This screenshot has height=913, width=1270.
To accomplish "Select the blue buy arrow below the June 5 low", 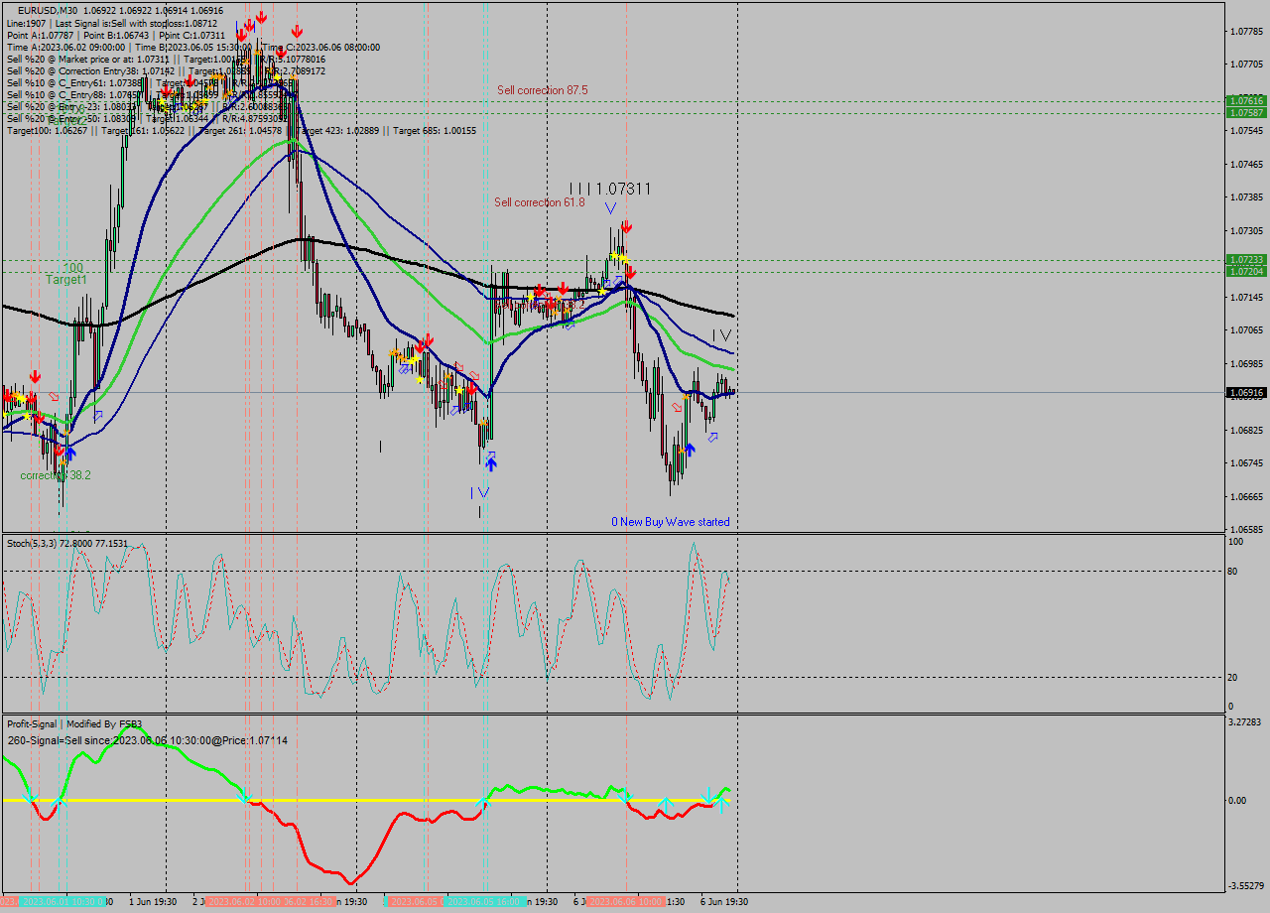I will [491, 463].
